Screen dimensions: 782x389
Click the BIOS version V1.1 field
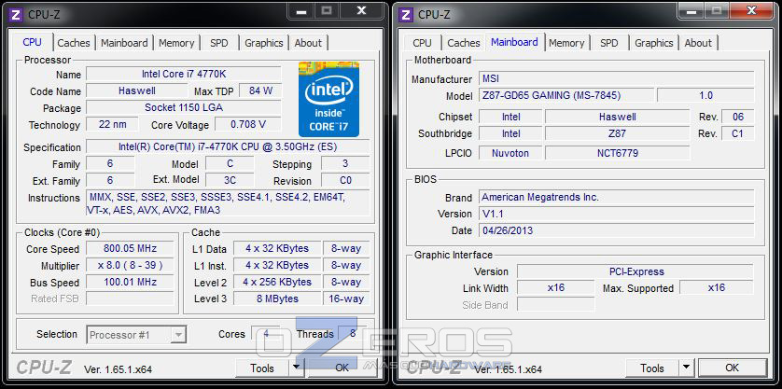point(617,214)
